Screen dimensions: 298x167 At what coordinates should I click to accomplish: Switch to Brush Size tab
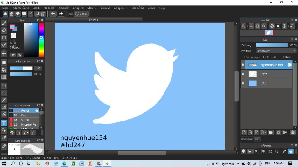click(247, 139)
